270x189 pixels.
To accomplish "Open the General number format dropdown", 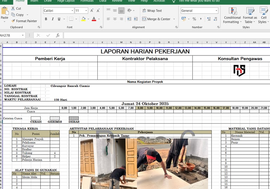I will (216, 11).
